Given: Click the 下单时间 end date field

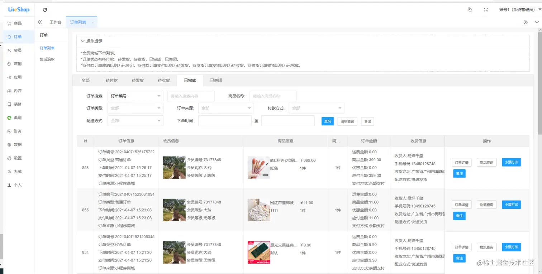Looking at the screenshot, I should (x=288, y=121).
